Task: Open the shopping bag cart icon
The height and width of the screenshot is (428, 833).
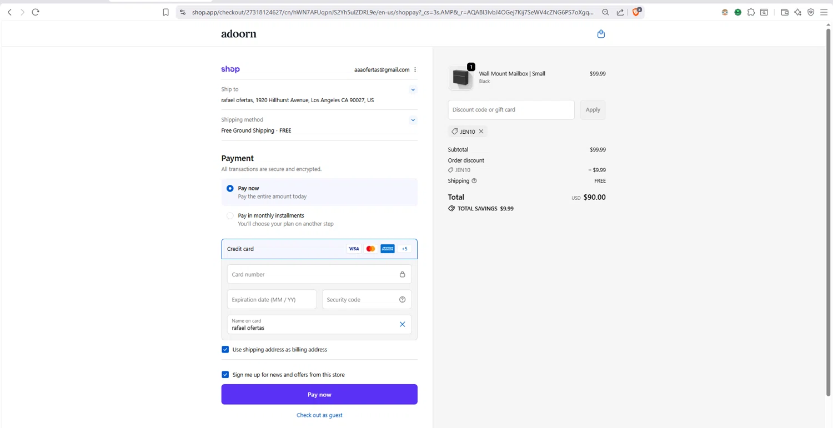Action: pyautogui.click(x=601, y=34)
